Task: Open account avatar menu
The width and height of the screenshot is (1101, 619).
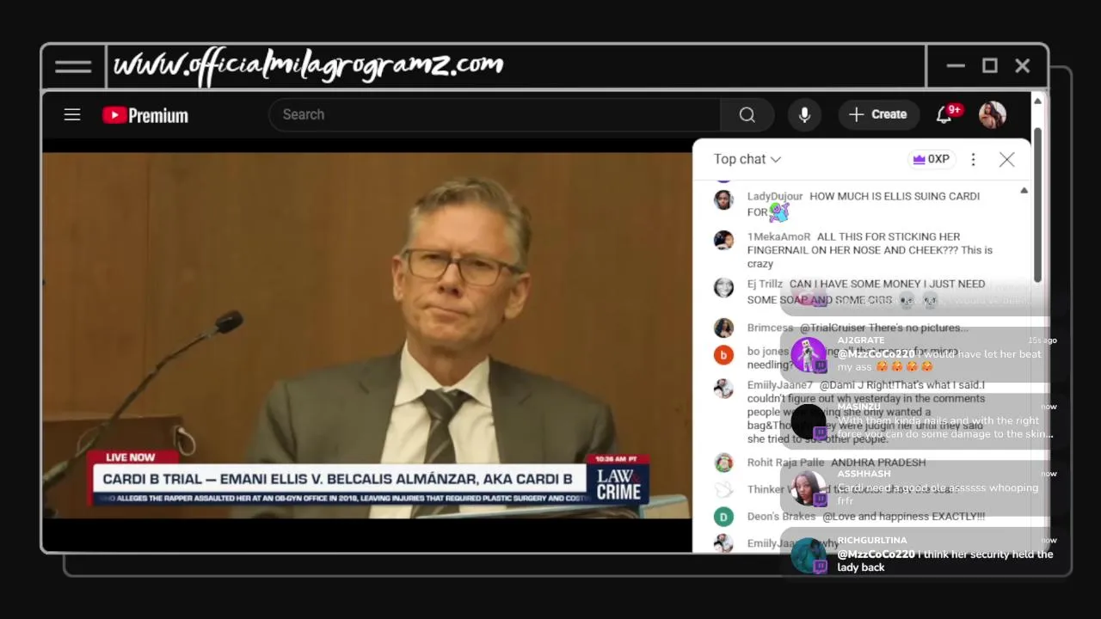Action: pyautogui.click(x=993, y=114)
